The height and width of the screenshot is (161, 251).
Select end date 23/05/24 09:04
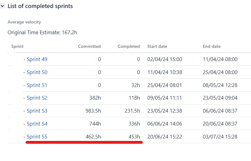[220, 98]
